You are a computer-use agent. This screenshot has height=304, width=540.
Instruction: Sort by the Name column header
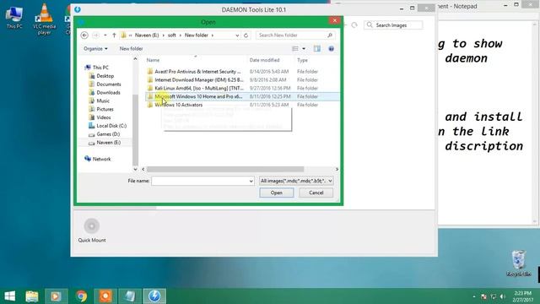point(153,60)
